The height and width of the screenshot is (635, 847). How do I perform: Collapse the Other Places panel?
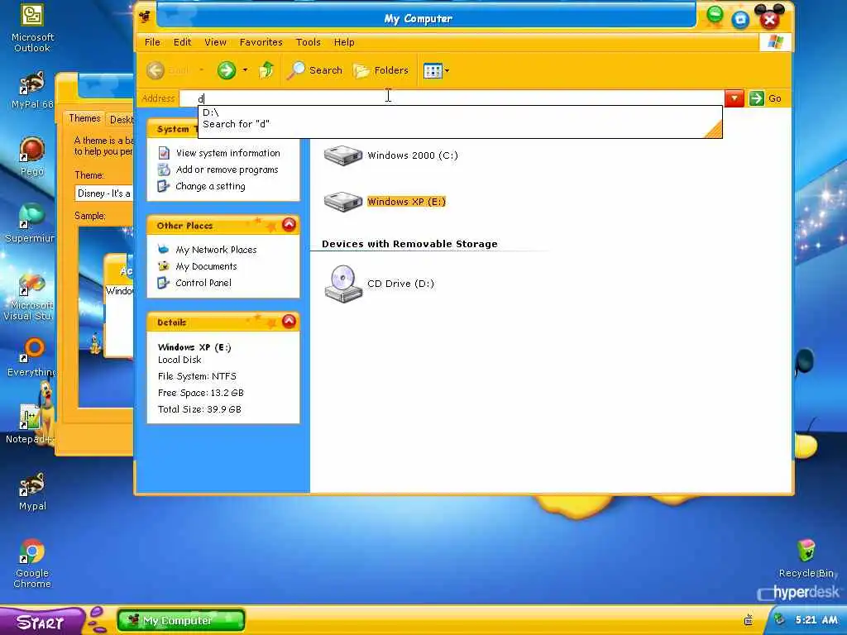click(289, 225)
